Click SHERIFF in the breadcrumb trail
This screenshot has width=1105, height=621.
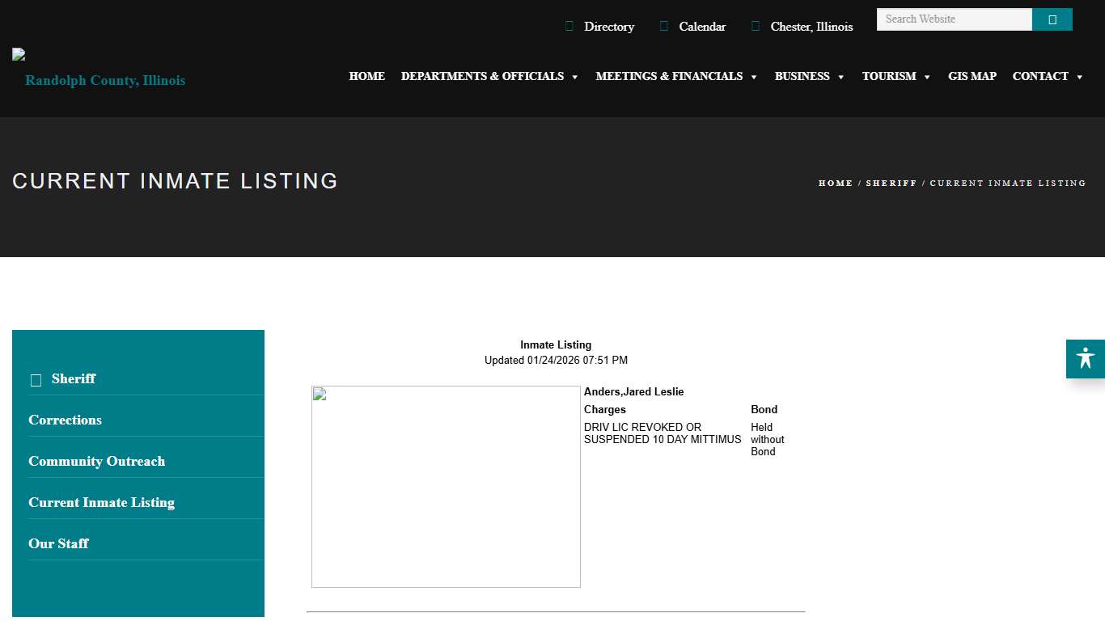pos(891,183)
